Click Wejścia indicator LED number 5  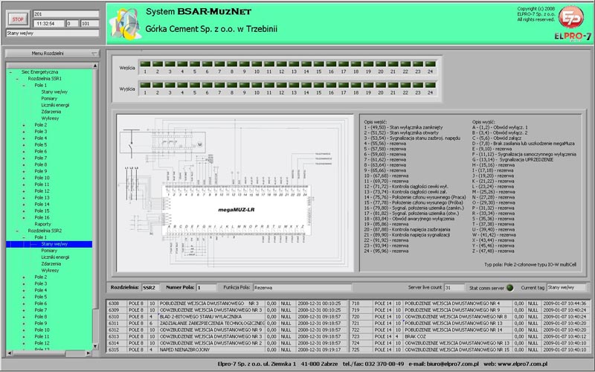[x=195, y=64]
